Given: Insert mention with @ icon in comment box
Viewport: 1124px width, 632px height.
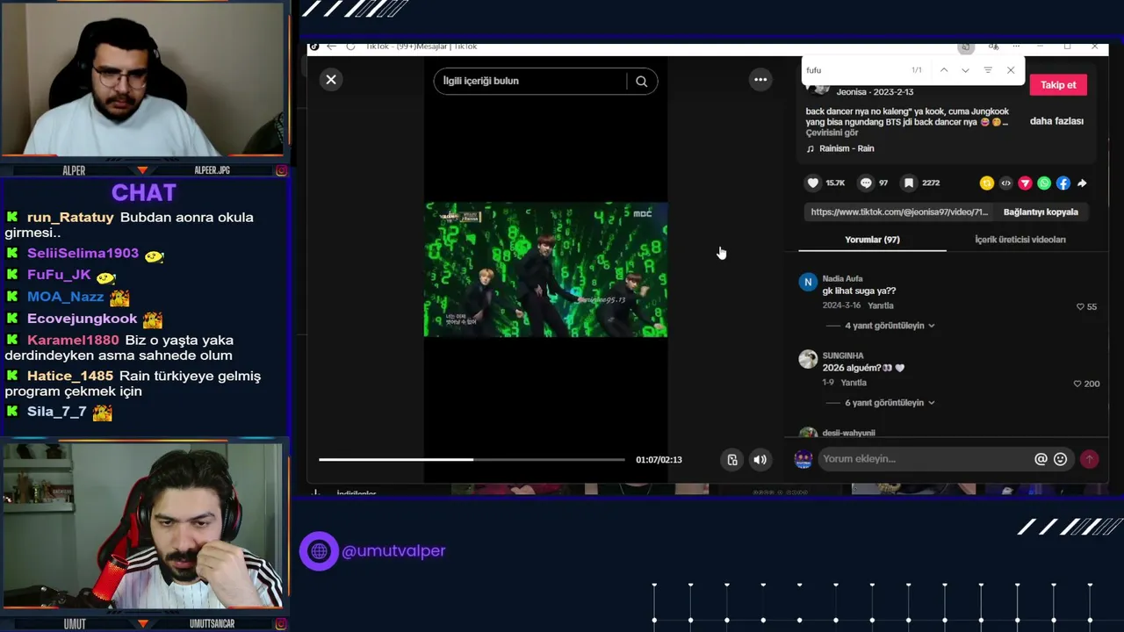Looking at the screenshot, I should click(1041, 459).
